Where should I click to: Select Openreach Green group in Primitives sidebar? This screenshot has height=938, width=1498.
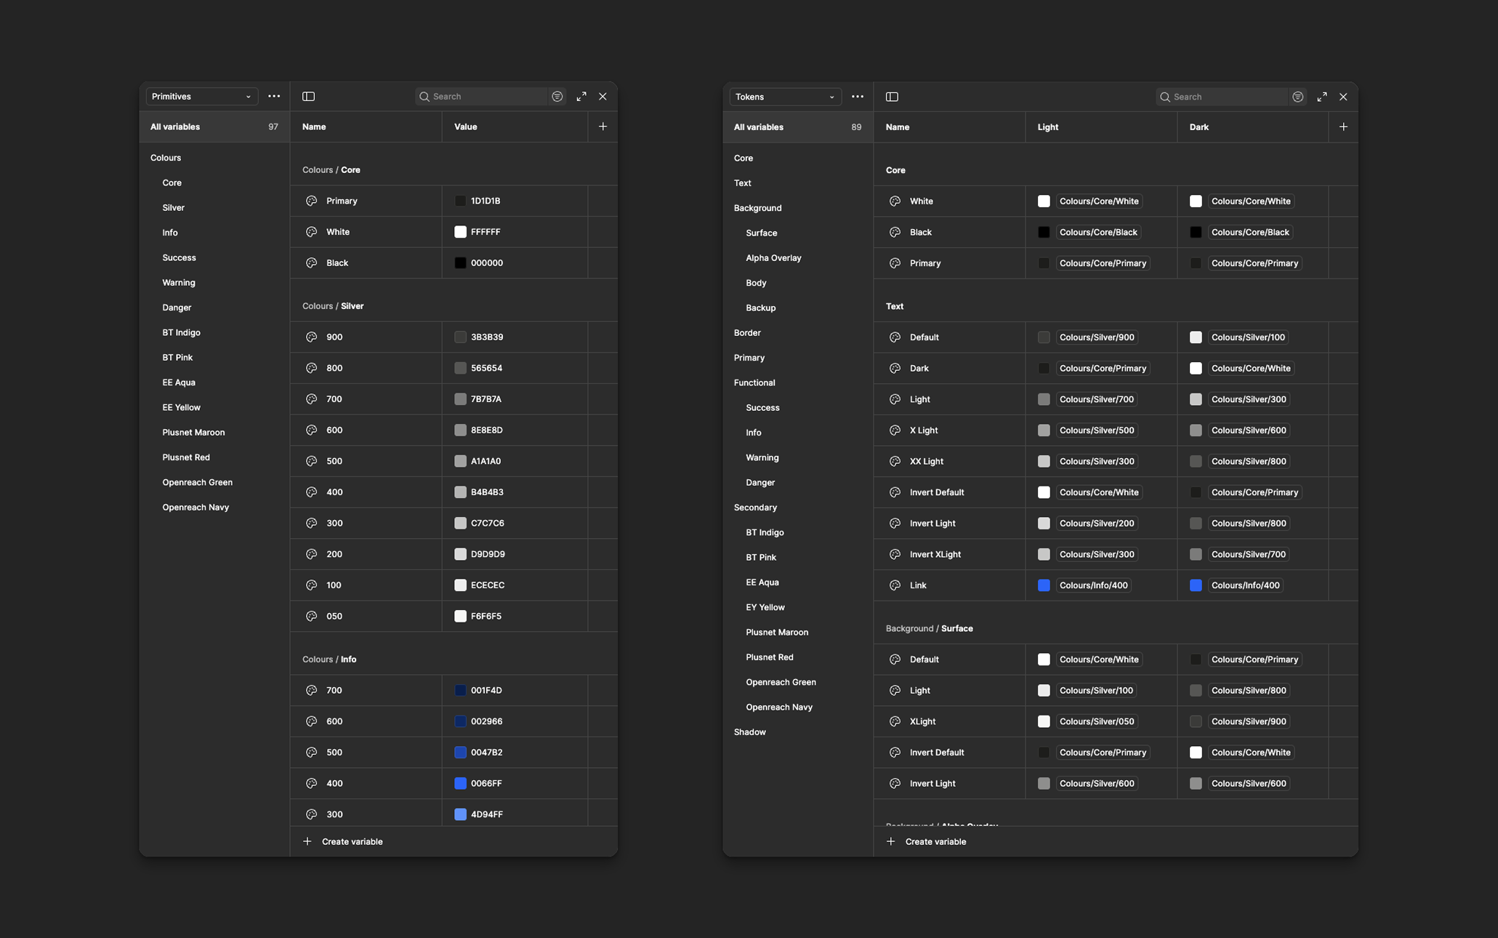coord(197,482)
